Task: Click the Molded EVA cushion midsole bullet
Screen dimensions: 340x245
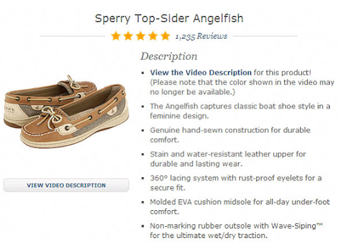Action: pyautogui.click(x=240, y=206)
